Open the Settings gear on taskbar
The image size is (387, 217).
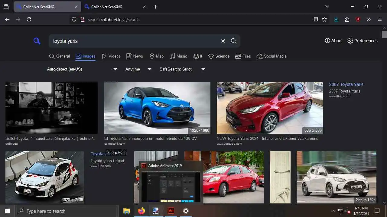[x=186, y=211]
